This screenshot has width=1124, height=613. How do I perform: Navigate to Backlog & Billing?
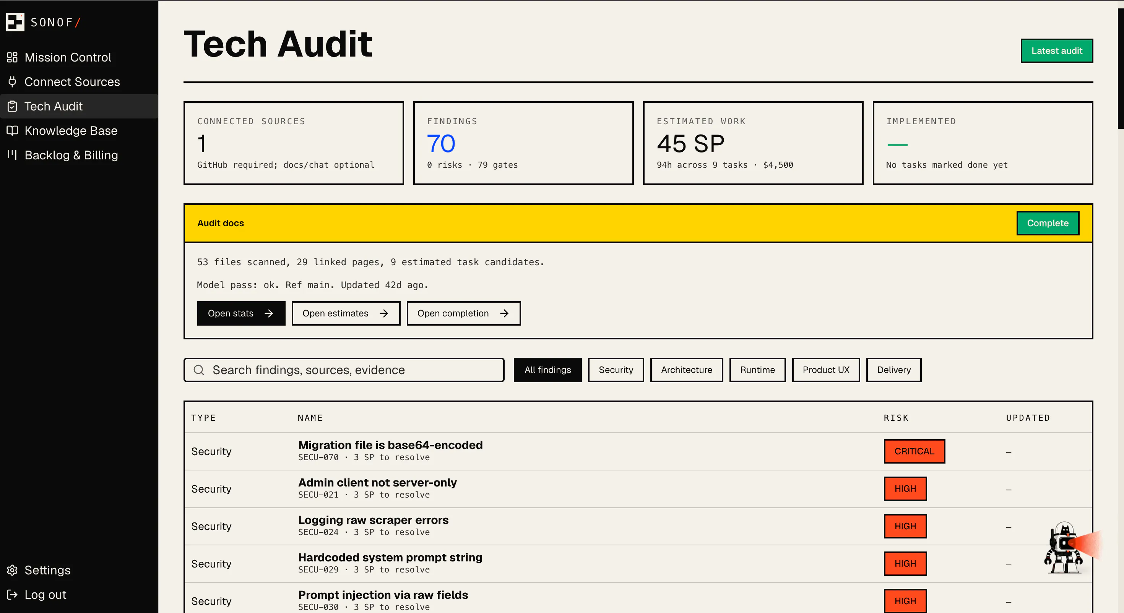coord(79,155)
